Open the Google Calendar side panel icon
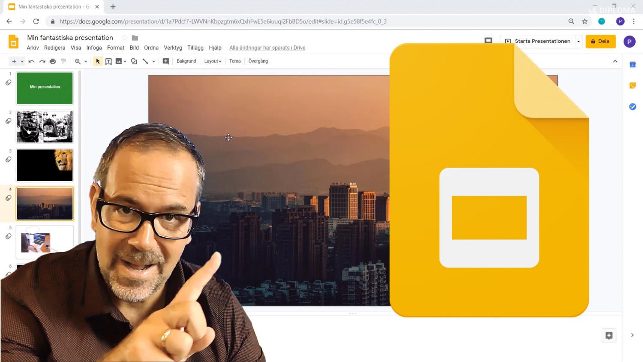Screen dimensions: 643x362 pyautogui.click(x=632, y=64)
